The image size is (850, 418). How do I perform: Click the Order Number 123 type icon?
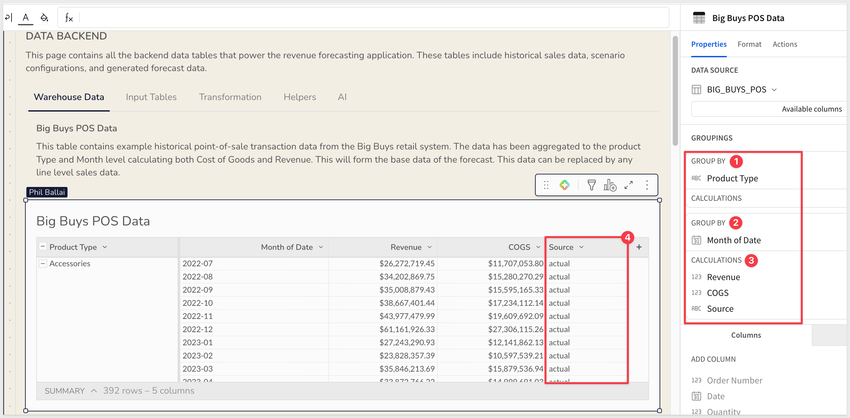pos(696,380)
